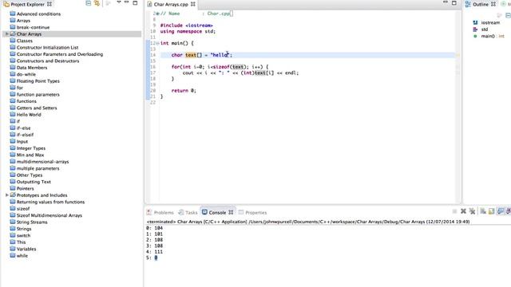The width and height of the screenshot is (511, 287).
Task: Open the Tasks tab
Action: pyautogui.click(x=188, y=213)
